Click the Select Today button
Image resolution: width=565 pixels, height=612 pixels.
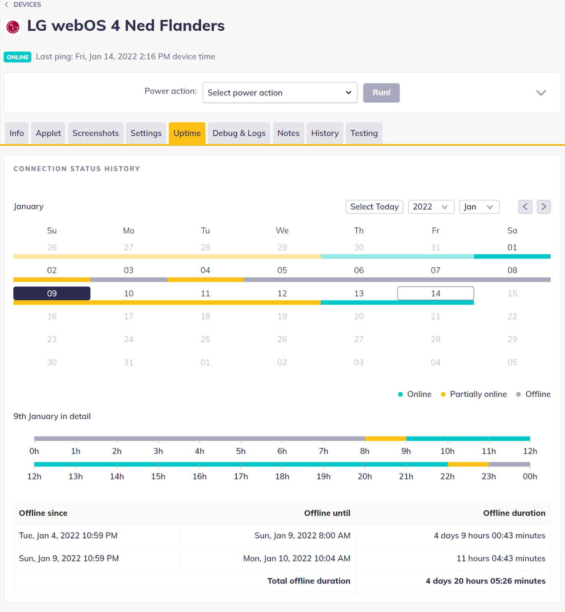(x=374, y=207)
